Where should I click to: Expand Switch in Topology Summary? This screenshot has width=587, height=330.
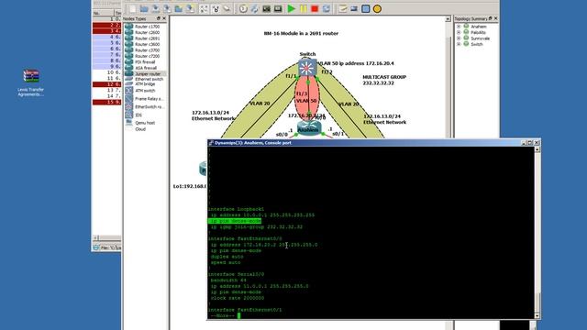click(459, 44)
